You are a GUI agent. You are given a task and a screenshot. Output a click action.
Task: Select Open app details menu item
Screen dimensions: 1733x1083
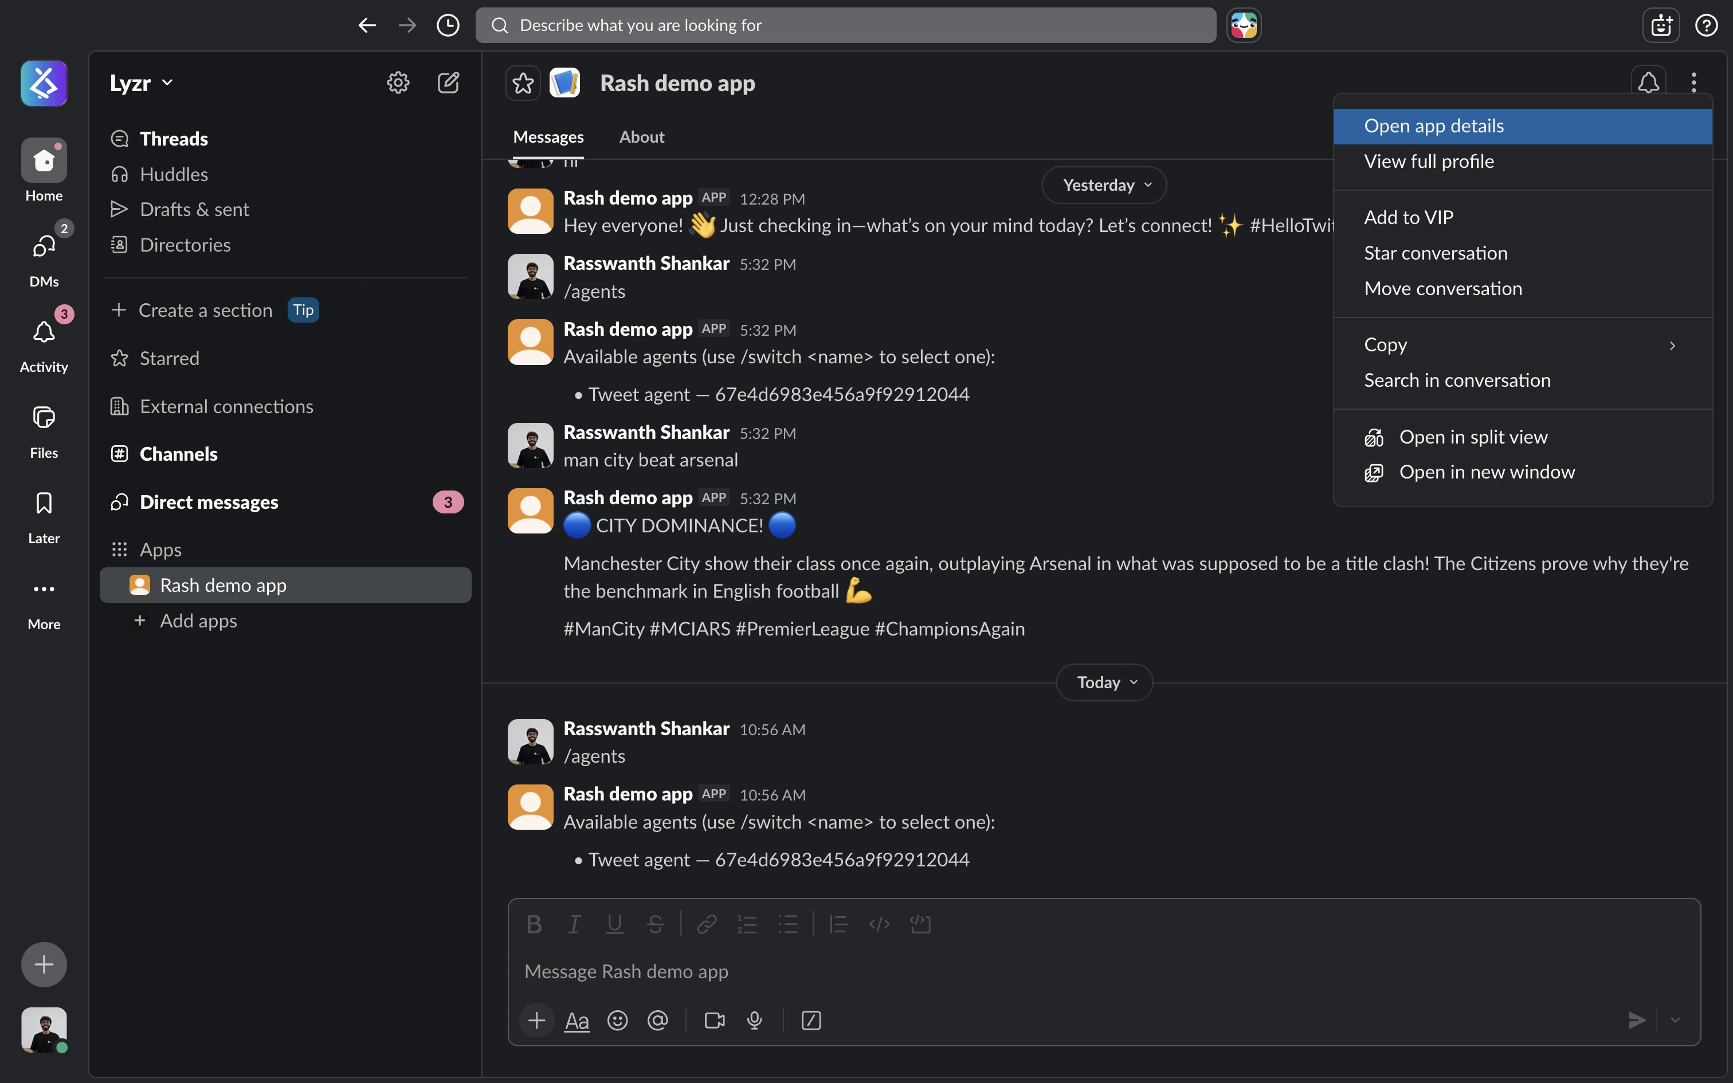[1434, 126]
